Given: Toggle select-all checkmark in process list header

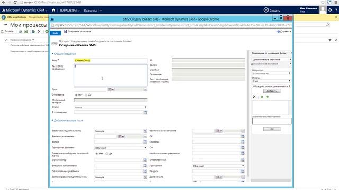Looking at the screenshot, I should pyautogui.click(x=6, y=40).
